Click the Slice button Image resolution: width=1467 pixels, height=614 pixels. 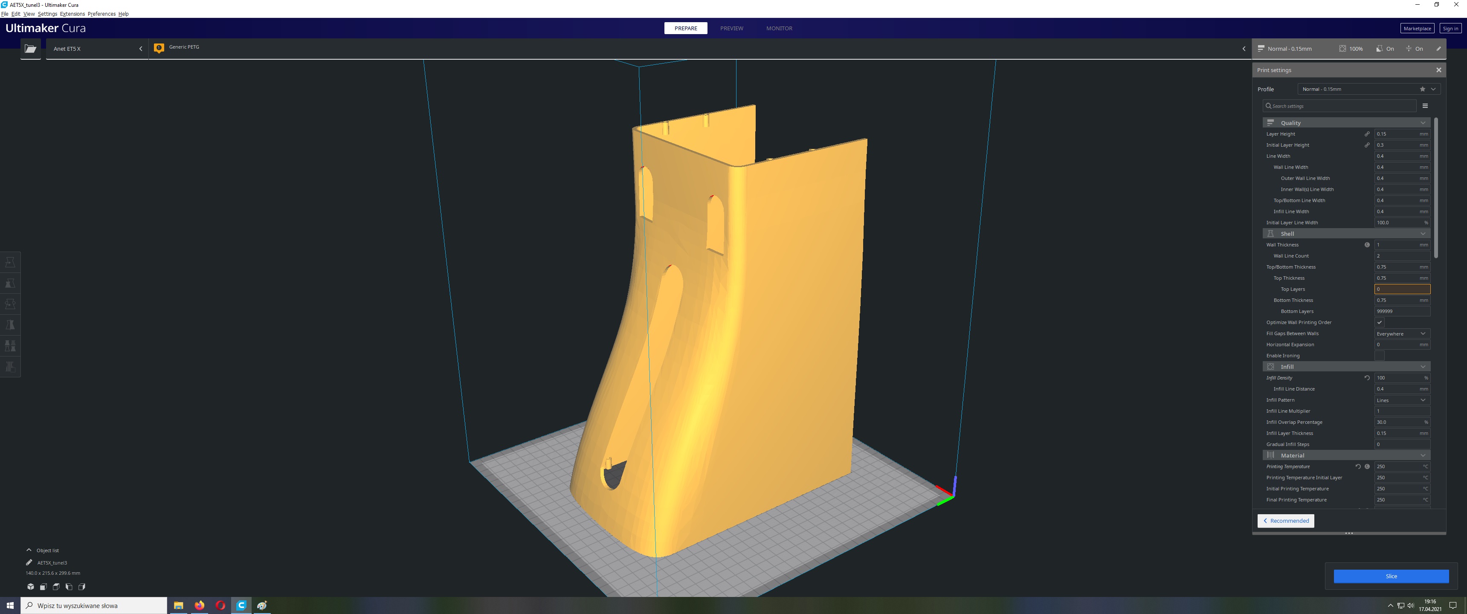tap(1391, 576)
